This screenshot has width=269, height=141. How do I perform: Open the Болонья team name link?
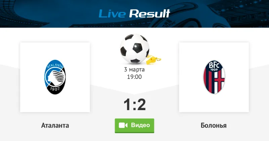pyautogui.click(x=214, y=126)
